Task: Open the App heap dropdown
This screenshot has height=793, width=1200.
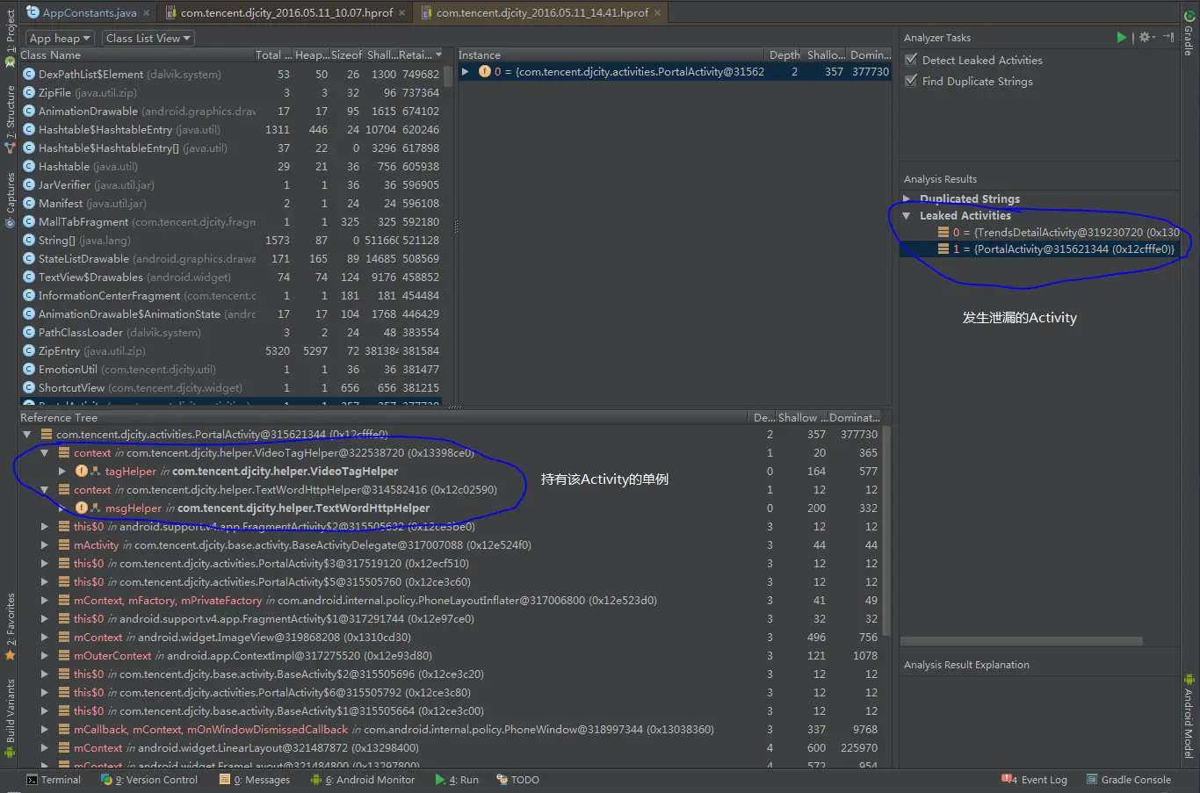Action: point(59,38)
